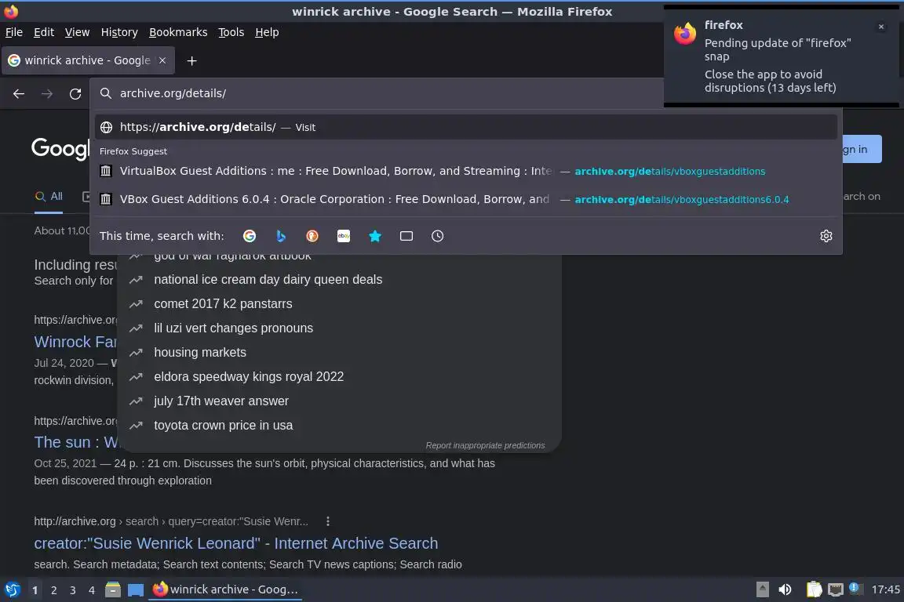
Task: Click the update notifier tray icon
Action: pyautogui.click(x=855, y=588)
